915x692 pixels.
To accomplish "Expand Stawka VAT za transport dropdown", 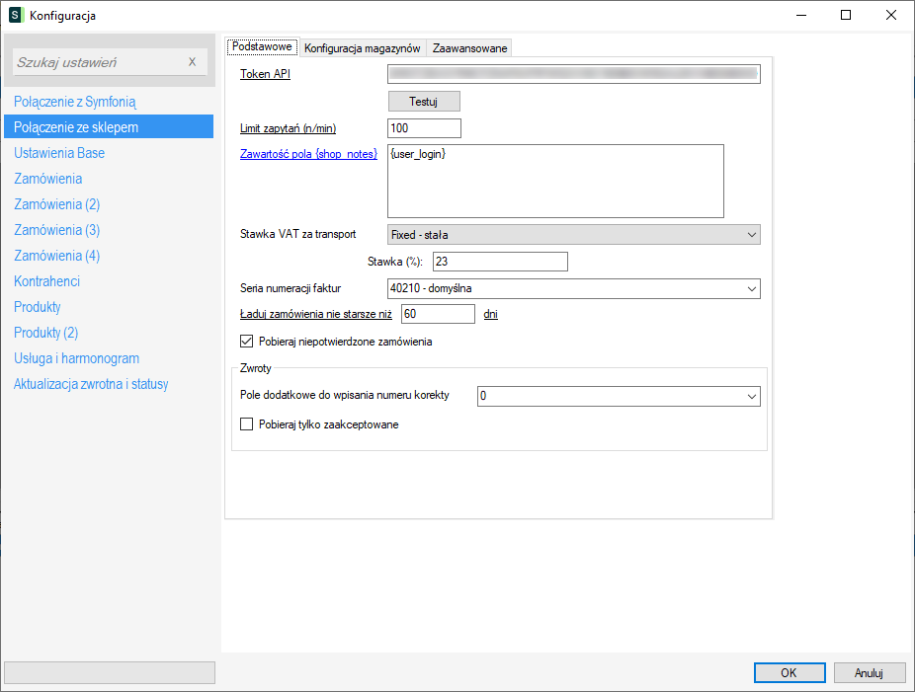I will pos(573,234).
